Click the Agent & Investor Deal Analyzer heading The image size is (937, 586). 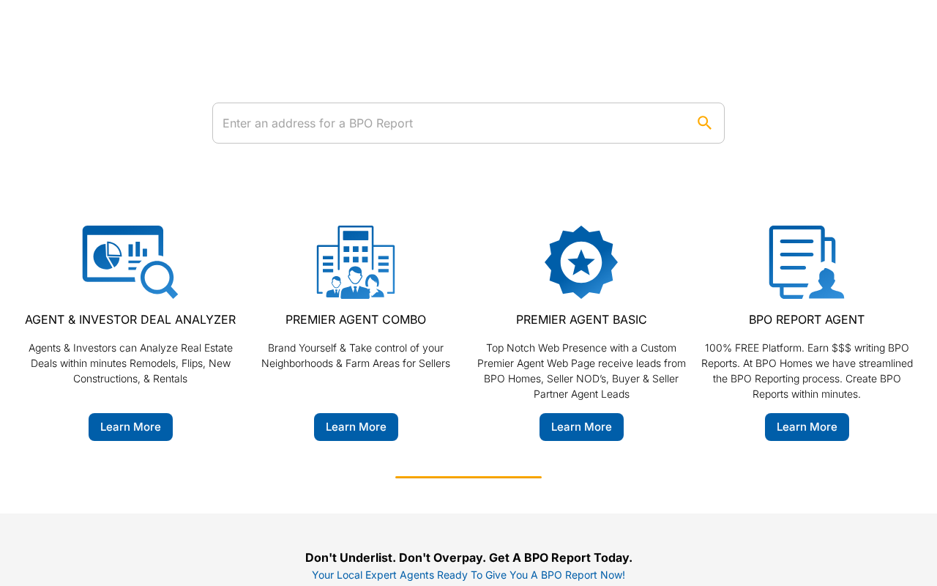[x=130, y=319]
